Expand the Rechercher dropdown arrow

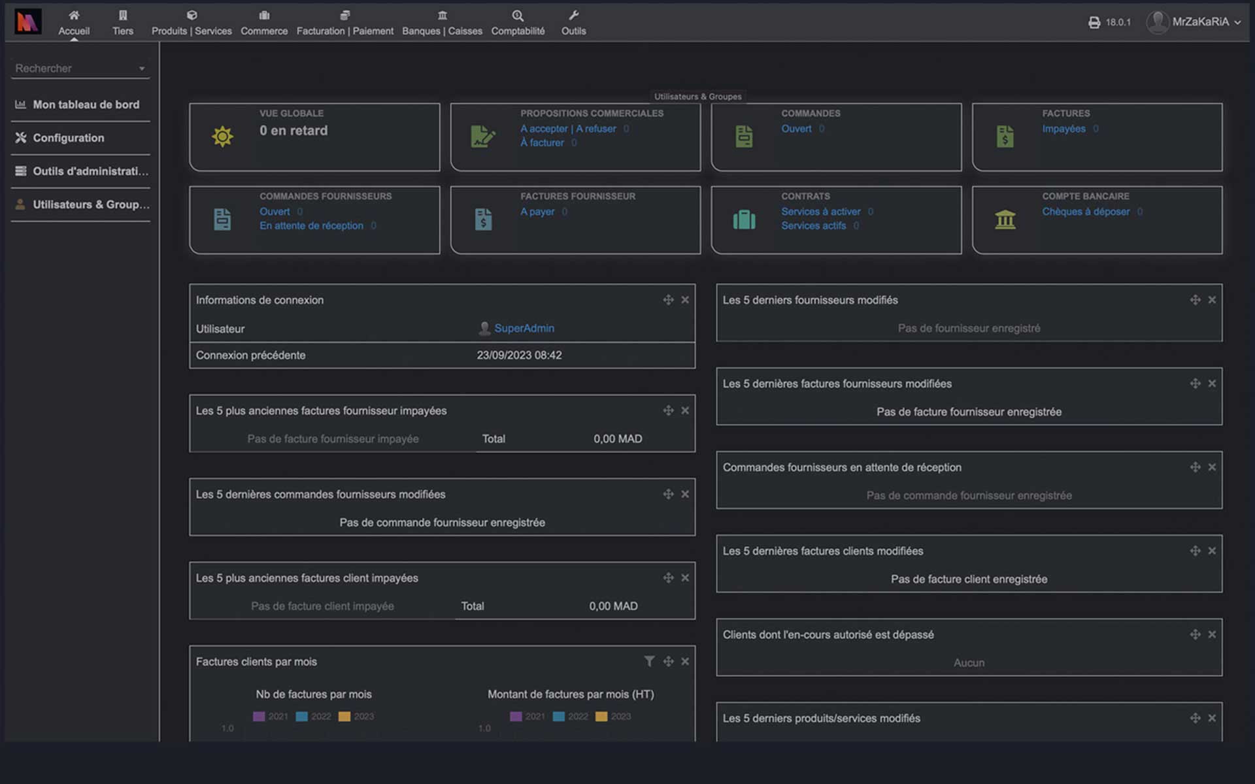pyautogui.click(x=142, y=69)
